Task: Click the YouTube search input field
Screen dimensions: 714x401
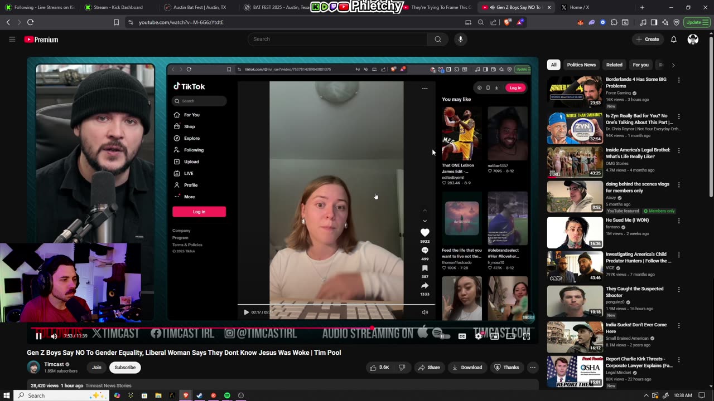Action: tap(337, 39)
